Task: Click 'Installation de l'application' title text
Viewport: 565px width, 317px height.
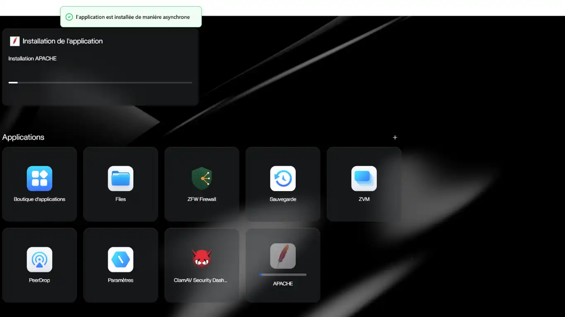Action: [62, 41]
